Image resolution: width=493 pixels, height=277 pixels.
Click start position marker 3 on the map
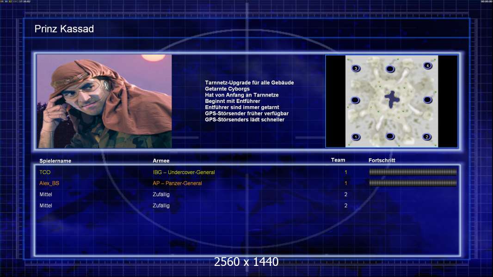[356, 68]
